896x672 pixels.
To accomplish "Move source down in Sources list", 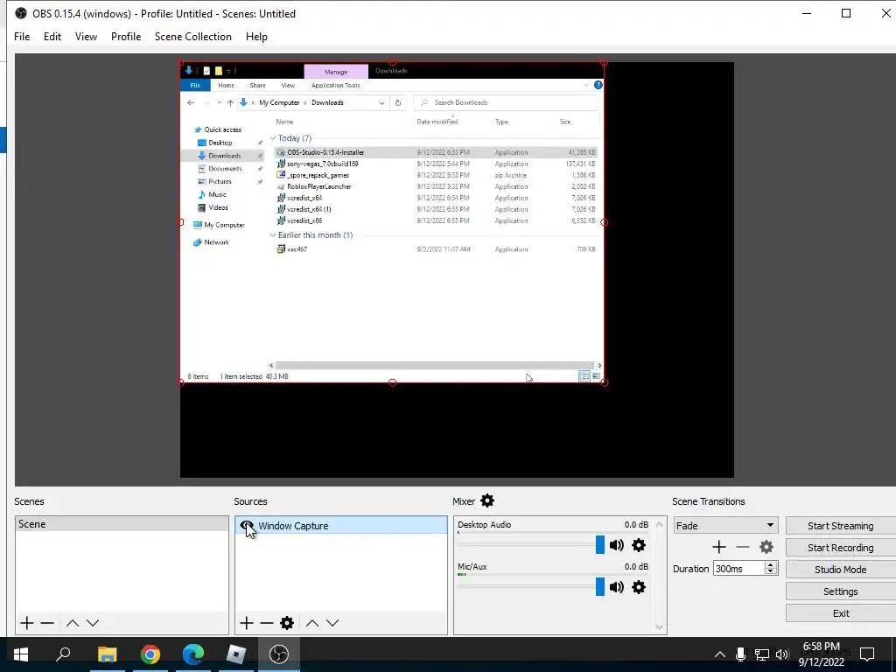I will [x=332, y=623].
